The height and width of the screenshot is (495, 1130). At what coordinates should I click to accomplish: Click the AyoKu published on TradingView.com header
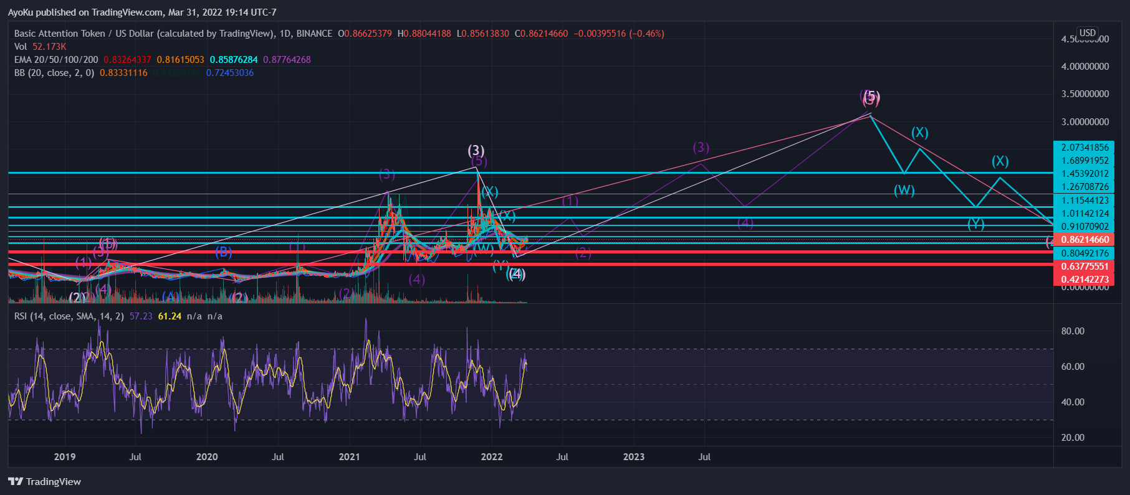pyautogui.click(x=142, y=12)
